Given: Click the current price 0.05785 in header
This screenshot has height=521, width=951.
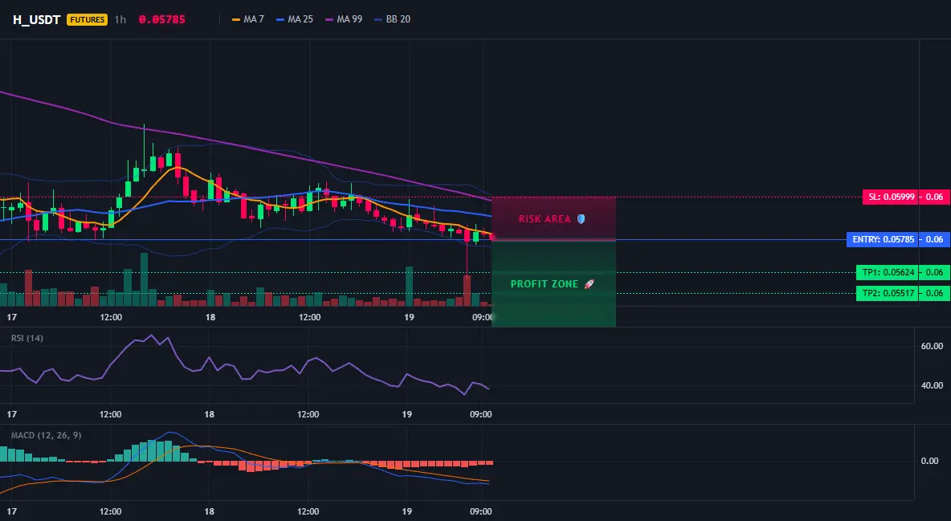Looking at the screenshot, I should (x=162, y=19).
